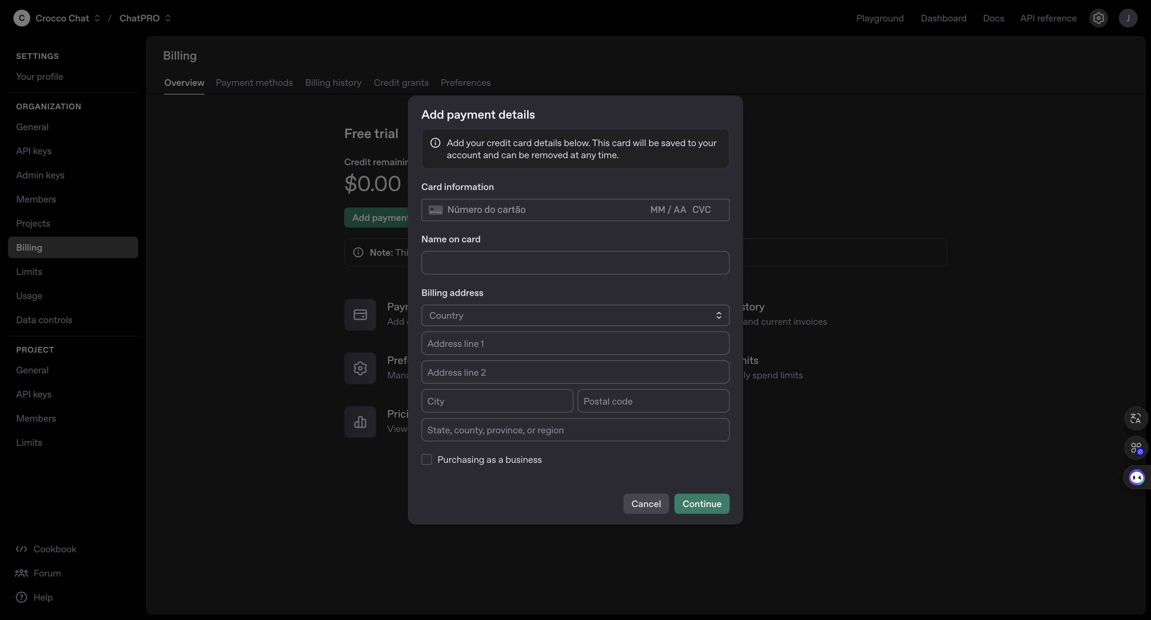Focus the MM / AA expiry field
The width and height of the screenshot is (1151, 620).
pyautogui.click(x=668, y=210)
